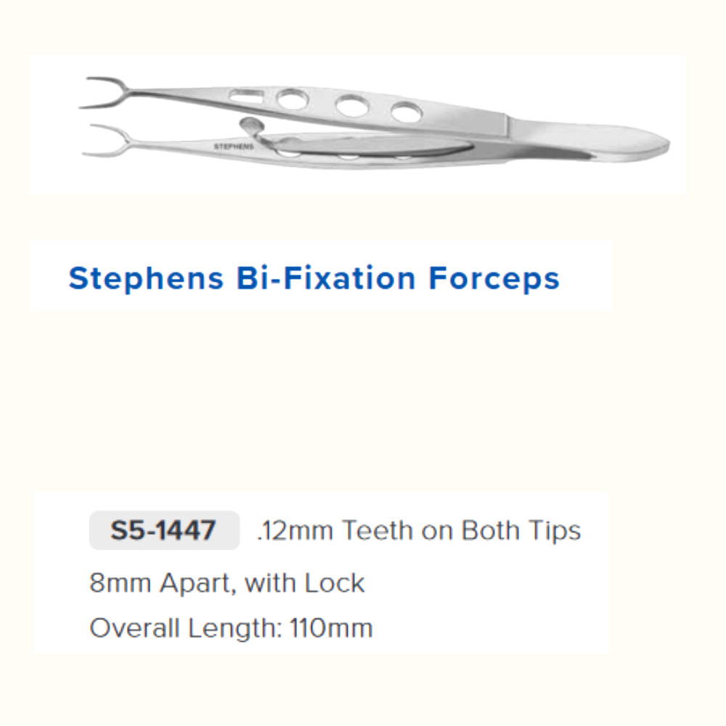Click the middle round hole on upper arm
726x726 pixels.
pos(351,105)
